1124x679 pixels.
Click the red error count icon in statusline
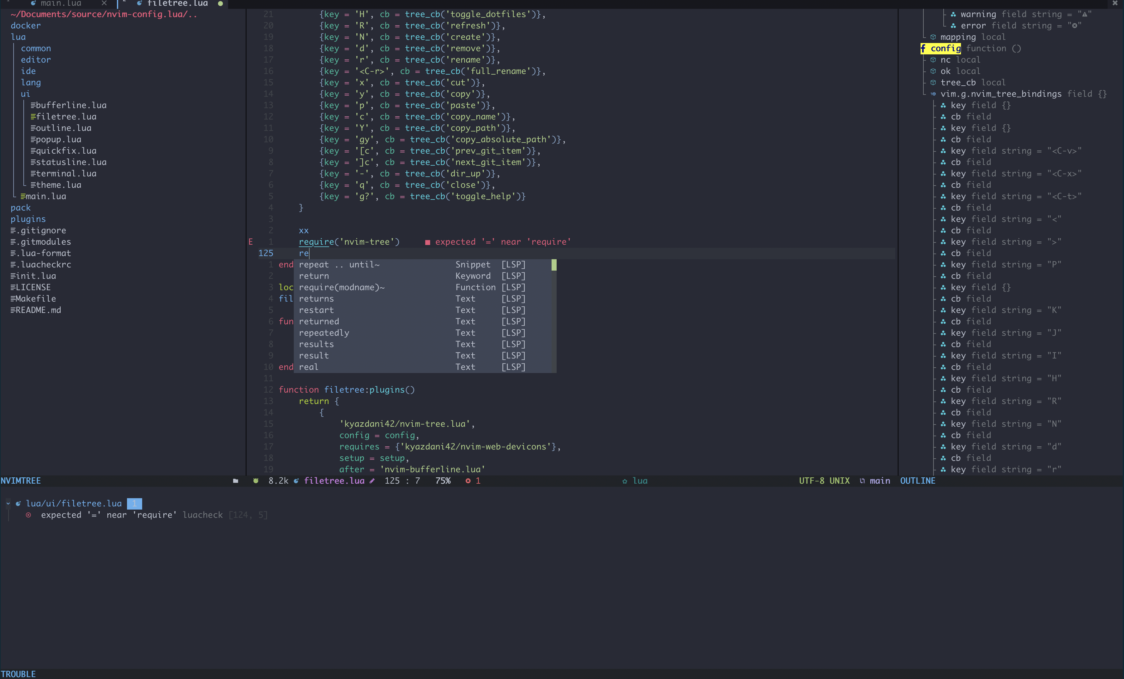(x=468, y=481)
